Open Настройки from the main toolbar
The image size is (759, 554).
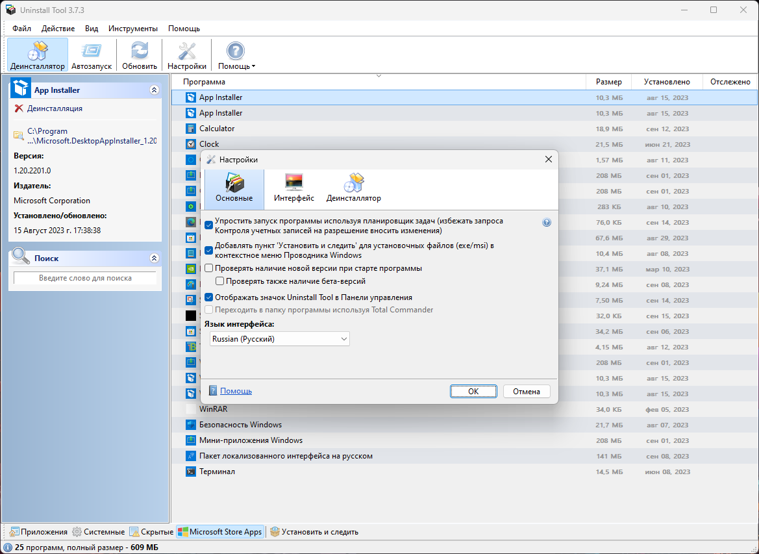pyautogui.click(x=187, y=55)
